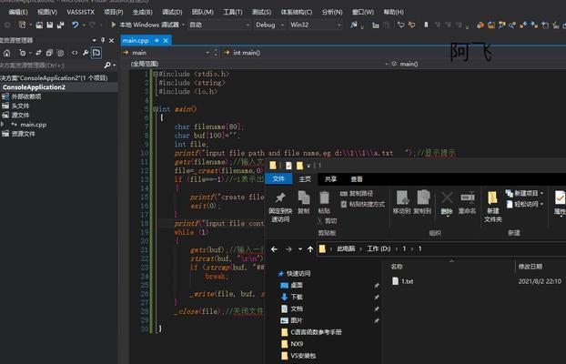Image resolution: width=566 pixels, height=364 pixels.
Task: Switch to 共享 tab in File Explorer
Action: [330, 178]
